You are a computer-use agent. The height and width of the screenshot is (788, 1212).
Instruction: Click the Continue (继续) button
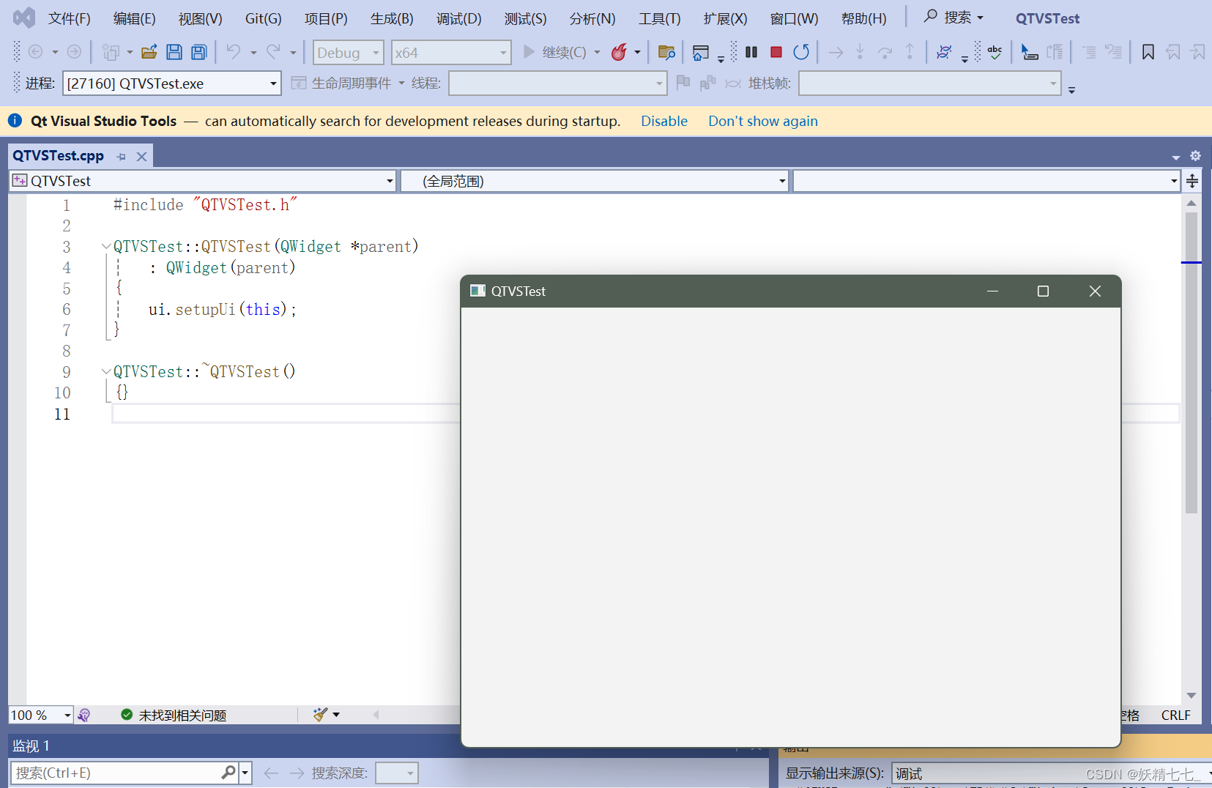(x=554, y=52)
